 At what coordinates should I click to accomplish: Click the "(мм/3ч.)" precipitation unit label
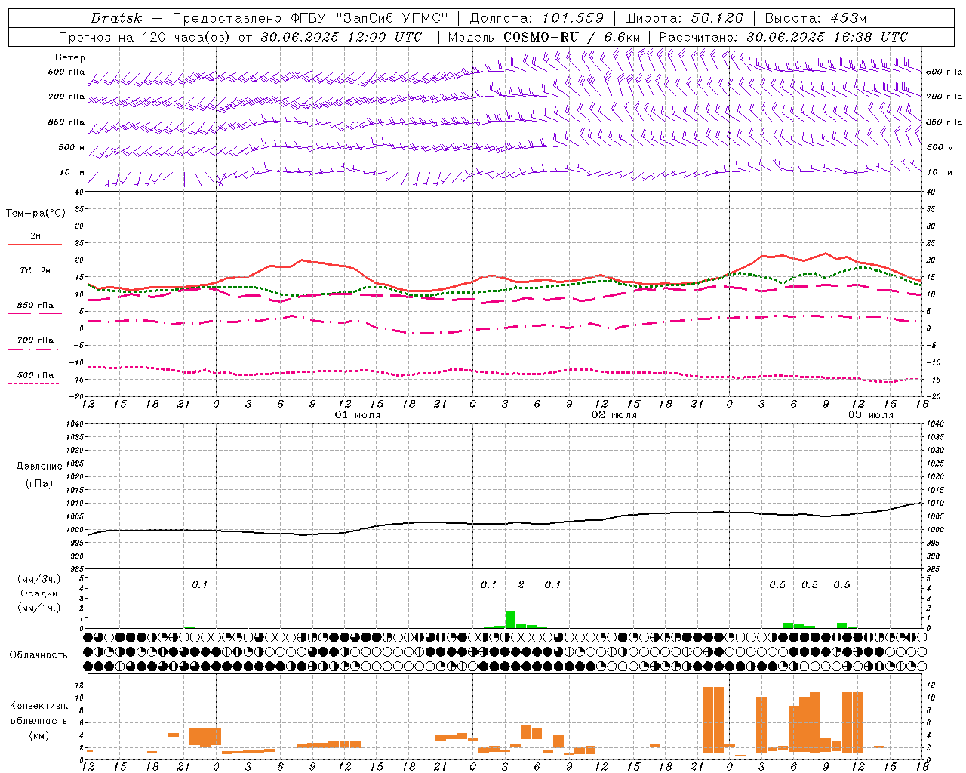click(38, 579)
